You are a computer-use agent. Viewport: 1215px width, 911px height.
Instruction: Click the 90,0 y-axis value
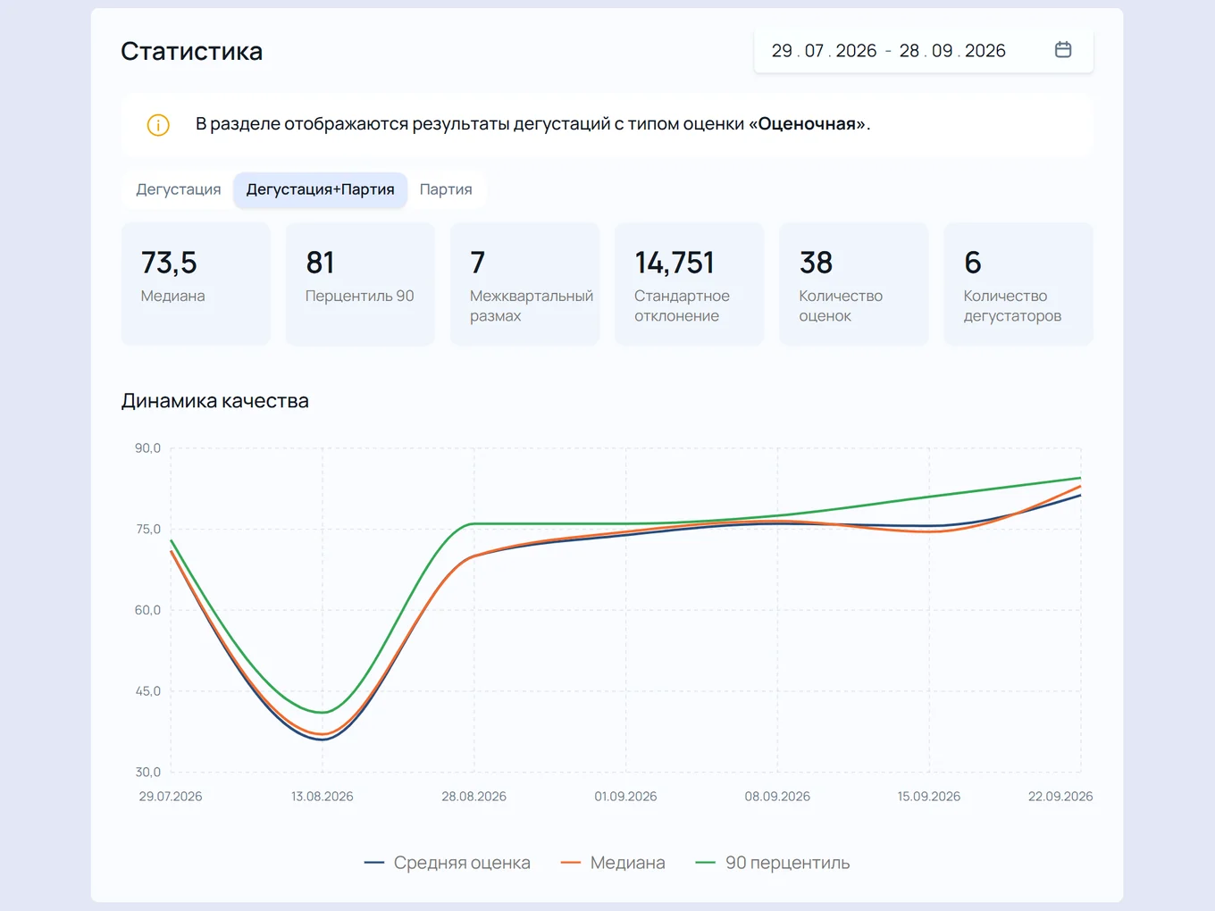[x=147, y=448]
